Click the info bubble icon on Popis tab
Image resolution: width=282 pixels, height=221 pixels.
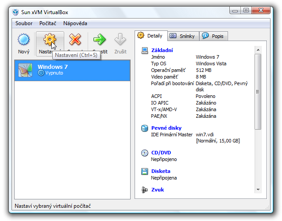click(x=205, y=35)
